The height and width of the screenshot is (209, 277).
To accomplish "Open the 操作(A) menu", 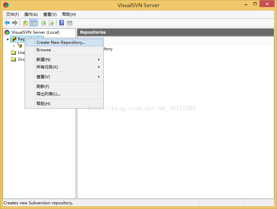I will coord(31,14).
